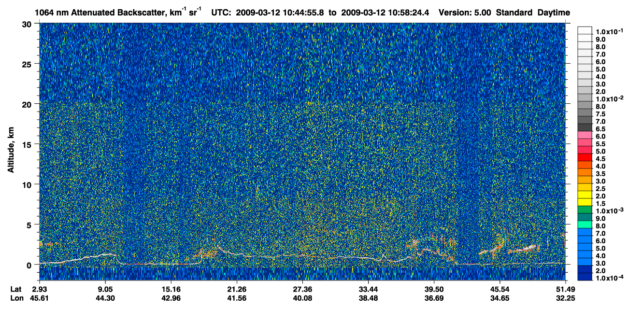Click latitude value '45.54'
Screen dimensions: 628x322
499,289
